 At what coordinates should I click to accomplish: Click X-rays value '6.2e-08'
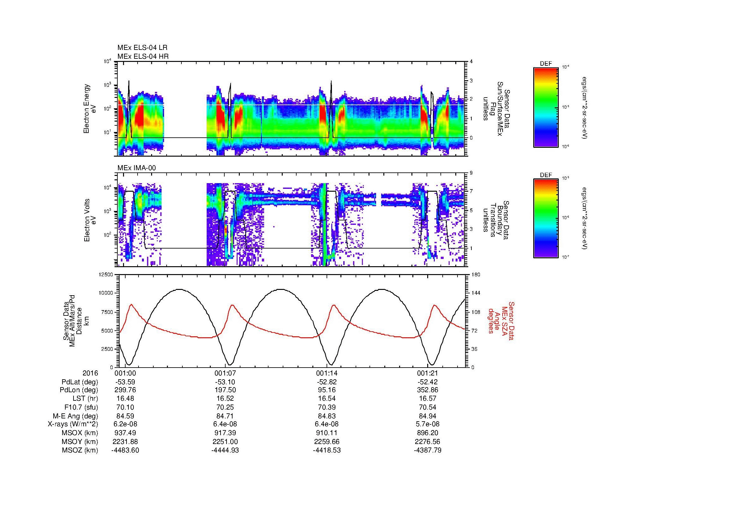125,424
